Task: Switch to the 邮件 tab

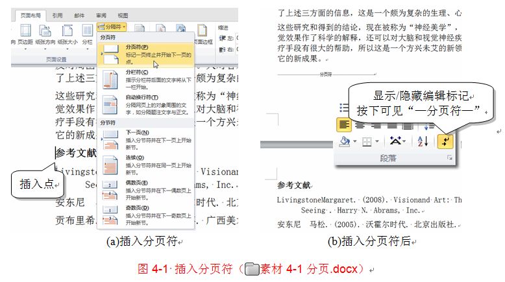Action: 79,15
